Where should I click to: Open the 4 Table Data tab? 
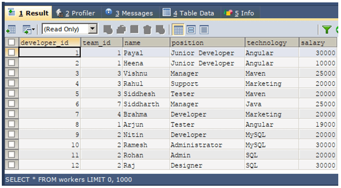(x=188, y=13)
